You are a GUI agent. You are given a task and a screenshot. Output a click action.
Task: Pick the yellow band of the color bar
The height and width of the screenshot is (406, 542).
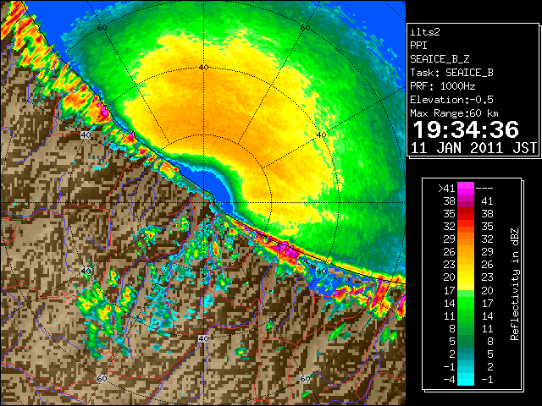[466, 278]
